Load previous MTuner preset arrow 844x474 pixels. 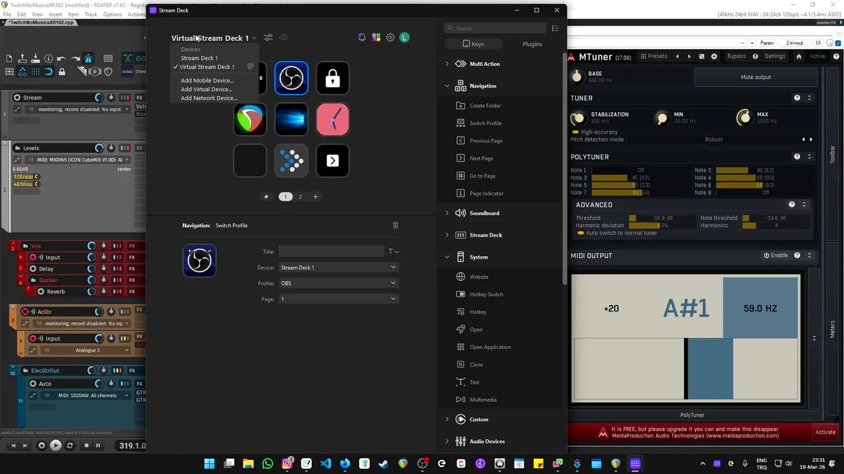point(677,57)
